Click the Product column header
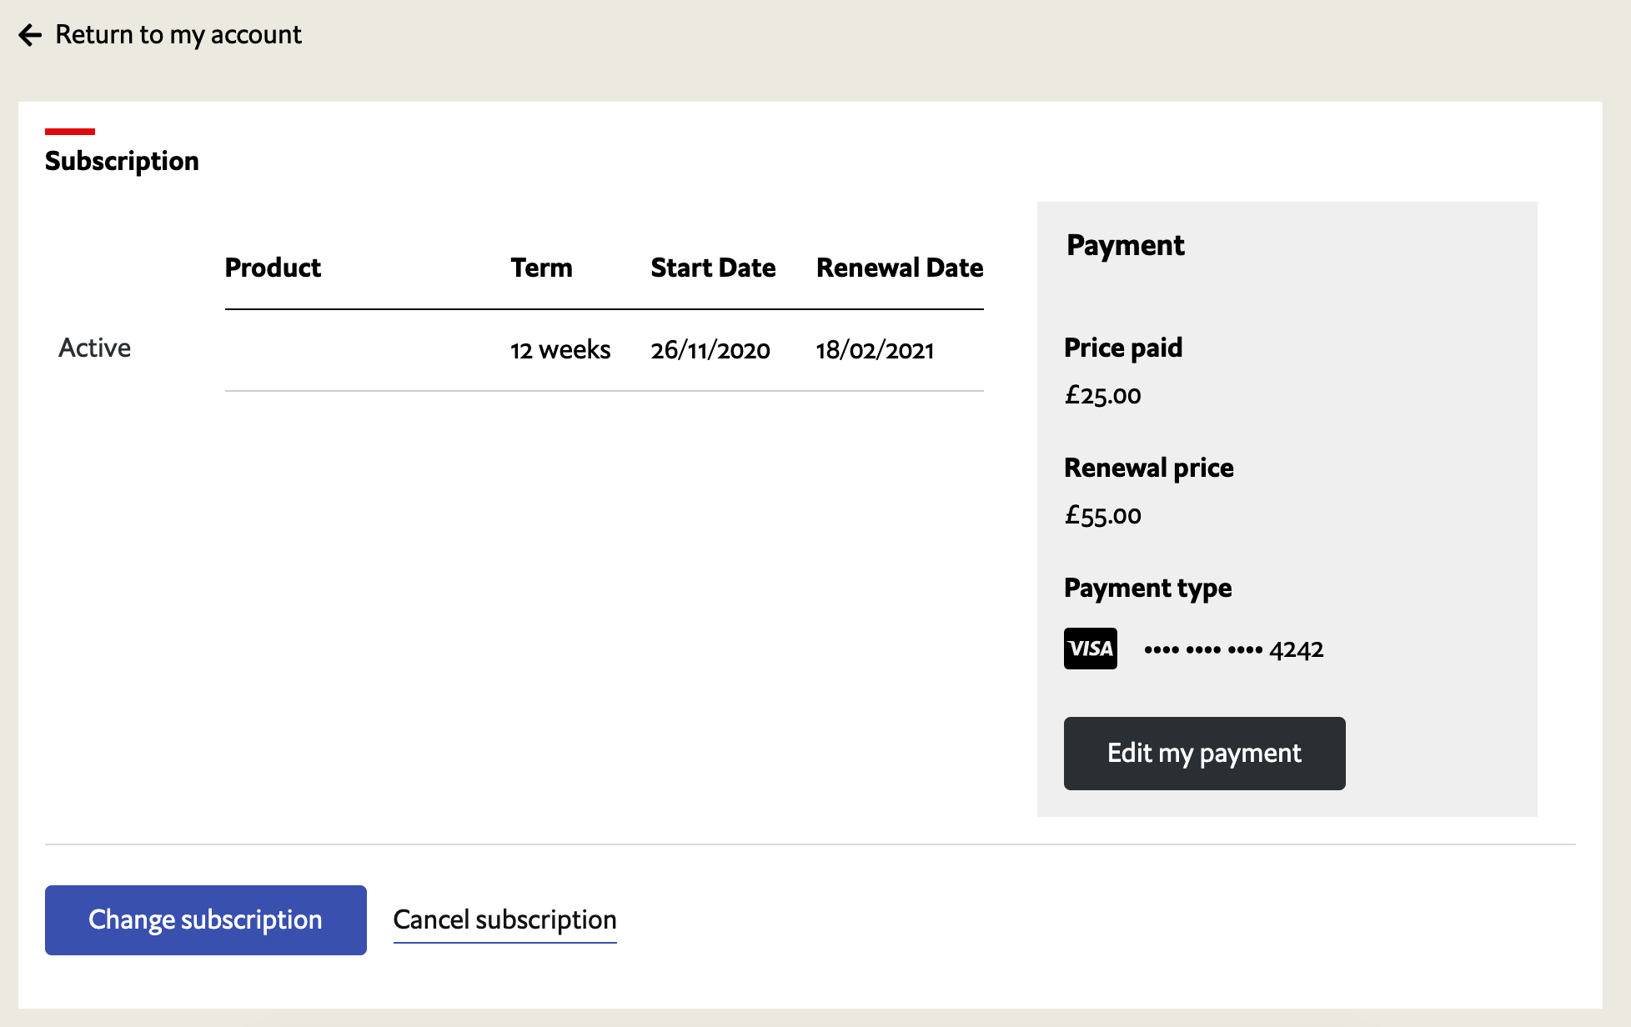This screenshot has width=1631, height=1027. (x=273, y=268)
